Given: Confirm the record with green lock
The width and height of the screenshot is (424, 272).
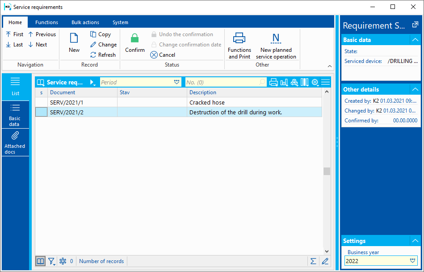Looking at the screenshot, I should (x=134, y=43).
